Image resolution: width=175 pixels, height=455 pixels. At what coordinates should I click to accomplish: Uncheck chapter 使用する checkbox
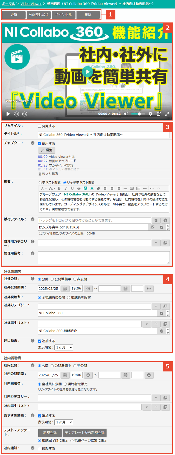click(40, 143)
